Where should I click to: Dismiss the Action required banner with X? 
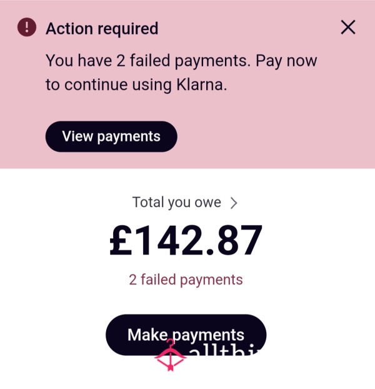click(348, 28)
